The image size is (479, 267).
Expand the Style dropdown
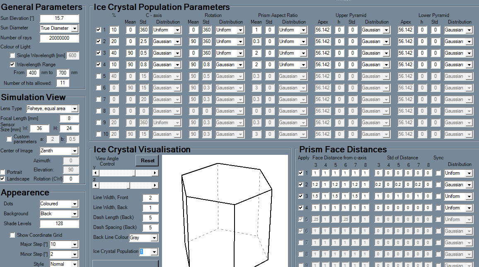coord(75,264)
